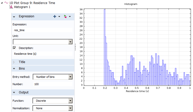Viewport: 193px width, 112px height.
Task: Toggle the Description checkbox
Action: 14,48
